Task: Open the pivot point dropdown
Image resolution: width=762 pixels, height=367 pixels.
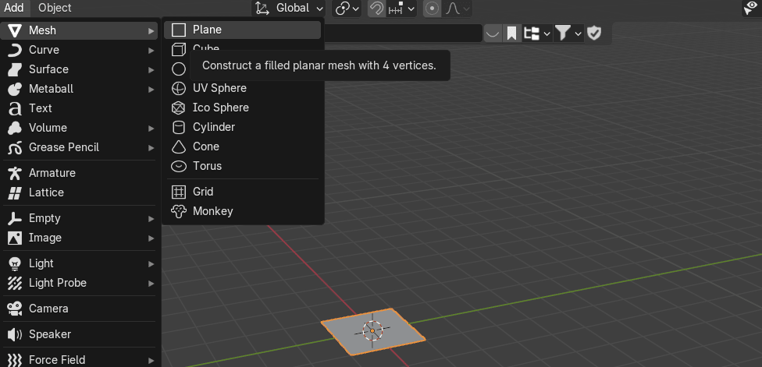Action: pyautogui.click(x=347, y=9)
